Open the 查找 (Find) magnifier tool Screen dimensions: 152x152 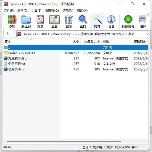tap(83, 21)
